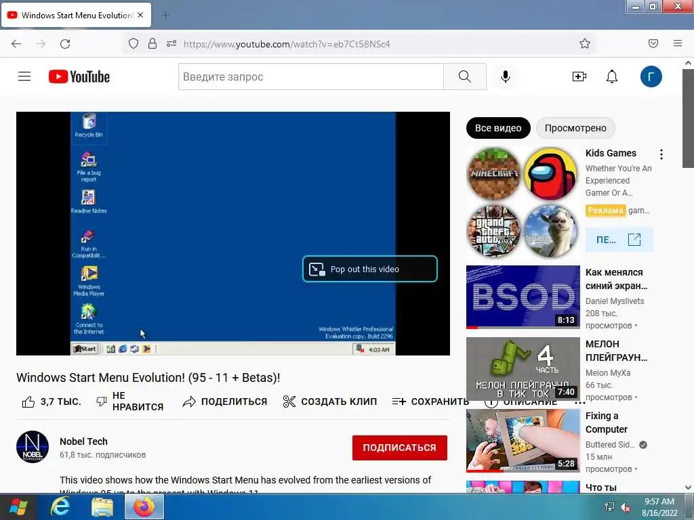Viewport: 694px width, 520px height.
Task: Subscribe with ПОДПИСАТЬСЯ button
Action: [400, 448]
